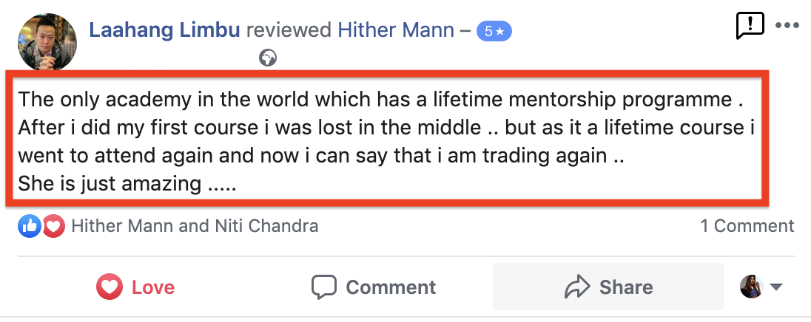This screenshot has height=322, width=811.
Task: Click the Laahang Limbu name link
Action: click(x=164, y=30)
